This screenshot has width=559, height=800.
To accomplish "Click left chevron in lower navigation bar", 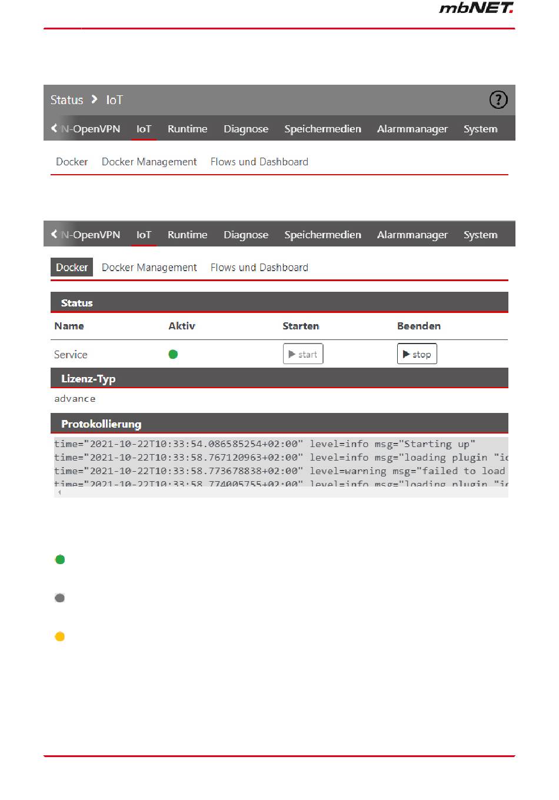I will pos(54,234).
